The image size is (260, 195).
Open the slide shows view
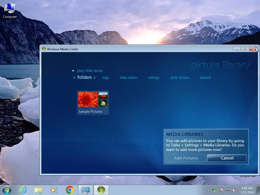coord(180,77)
